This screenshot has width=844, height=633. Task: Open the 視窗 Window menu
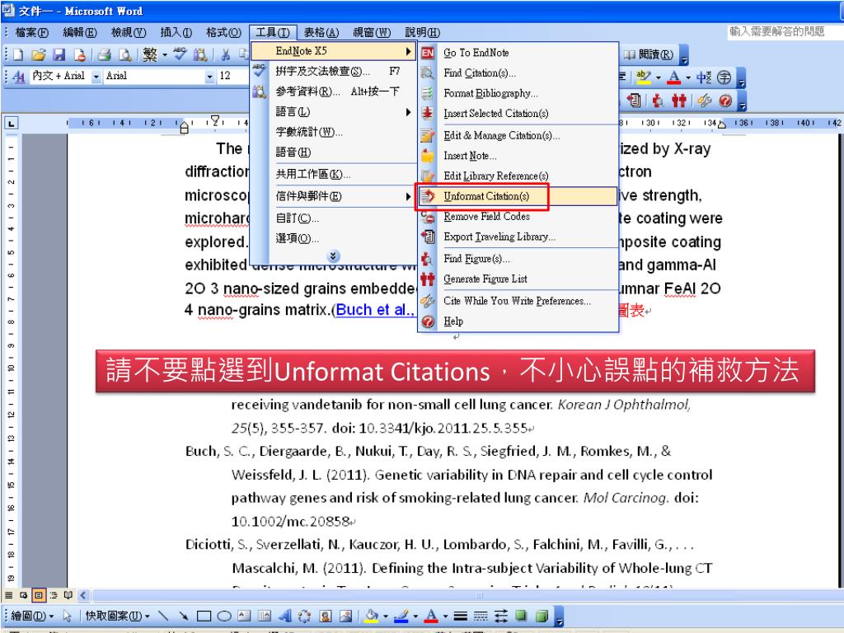(372, 32)
